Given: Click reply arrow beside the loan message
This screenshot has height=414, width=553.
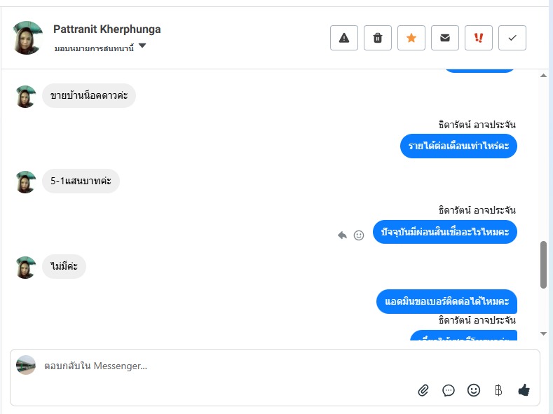Looking at the screenshot, I should [342, 235].
